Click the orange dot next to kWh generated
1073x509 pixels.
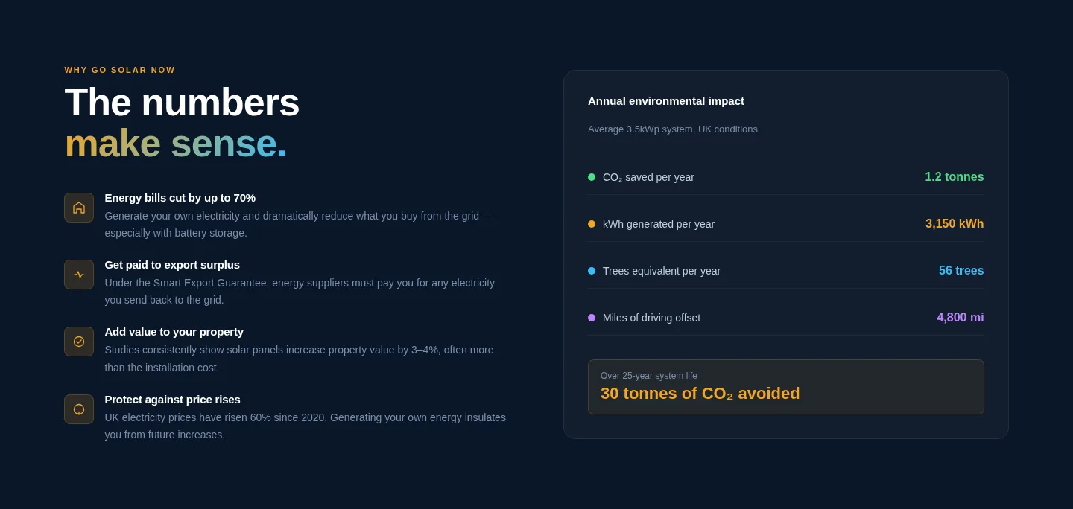(592, 224)
